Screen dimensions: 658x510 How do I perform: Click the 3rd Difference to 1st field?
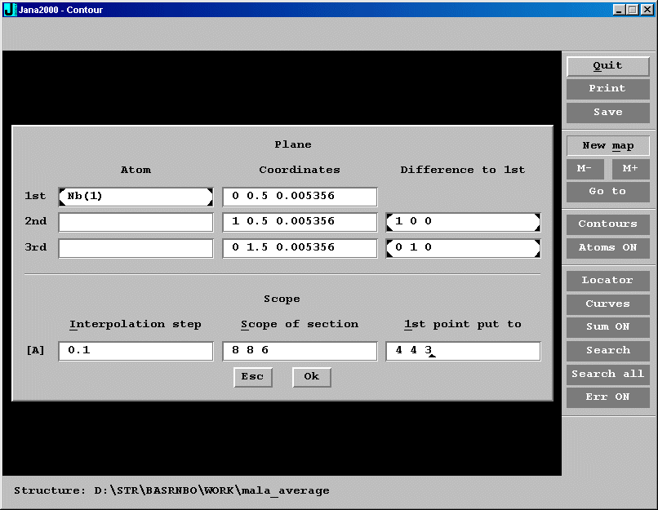pos(463,248)
